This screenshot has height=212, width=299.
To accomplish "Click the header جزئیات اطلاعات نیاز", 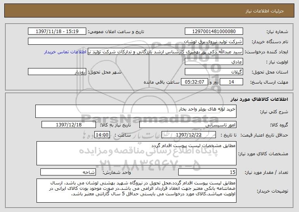I will point(264,11).
